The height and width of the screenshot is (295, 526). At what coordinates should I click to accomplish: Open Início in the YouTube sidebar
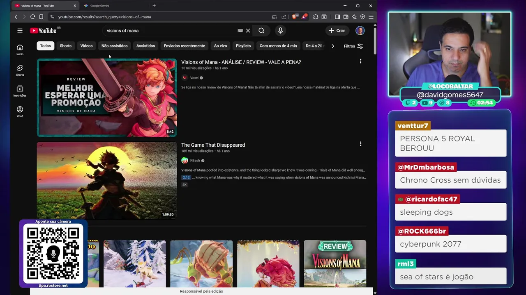click(x=20, y=50)
